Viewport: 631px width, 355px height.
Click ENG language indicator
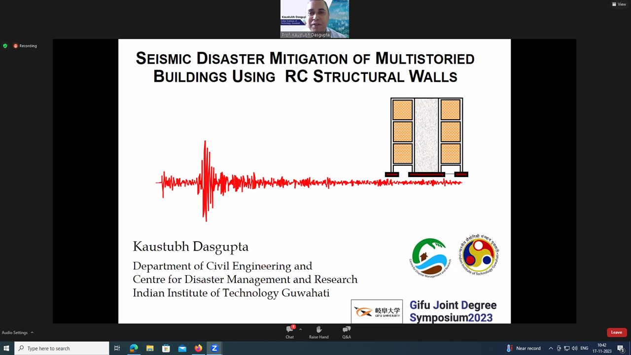[x=584, y=348]
